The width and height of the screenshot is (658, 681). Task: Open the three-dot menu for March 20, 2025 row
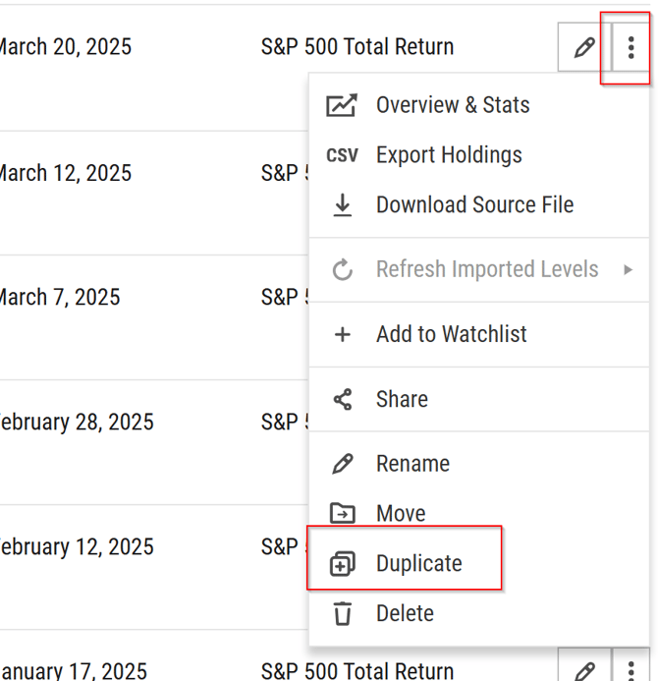pyautogui.click(x=631, y=47)
